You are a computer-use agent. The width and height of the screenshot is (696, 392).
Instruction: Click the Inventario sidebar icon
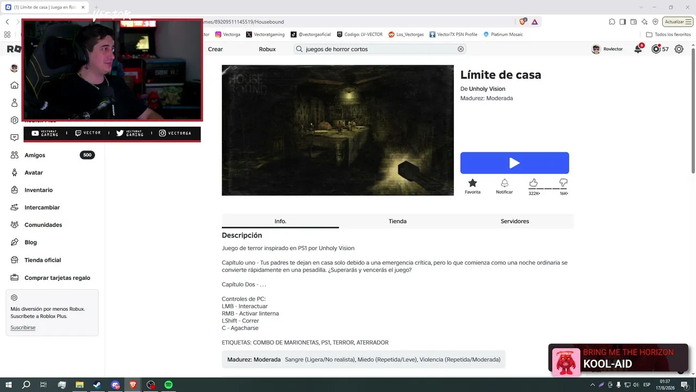coord(14,190)
